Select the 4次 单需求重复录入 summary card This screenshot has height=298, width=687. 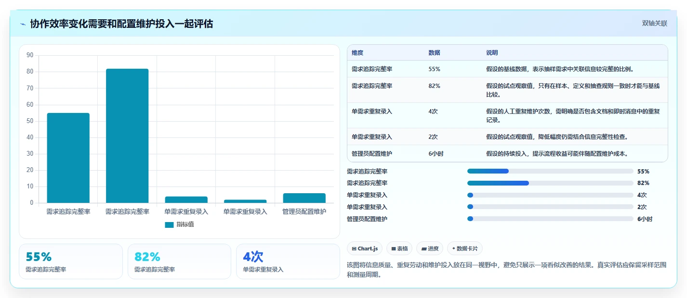tap(288, 261)
